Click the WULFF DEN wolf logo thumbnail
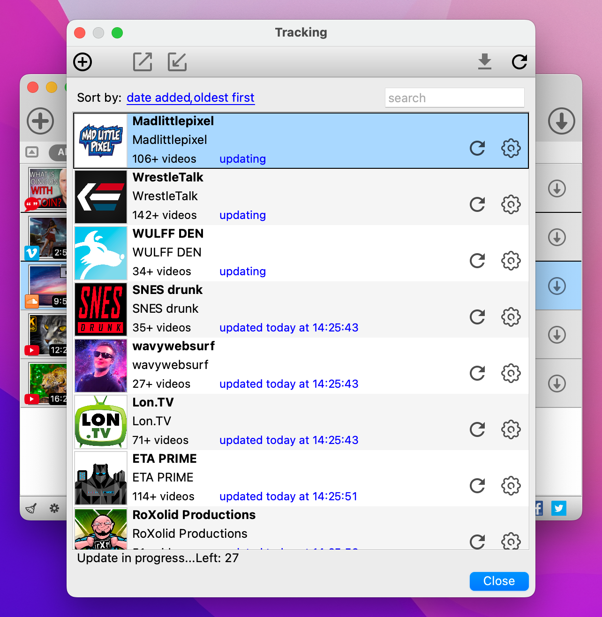The image size is (602, 617). (101, 253)
